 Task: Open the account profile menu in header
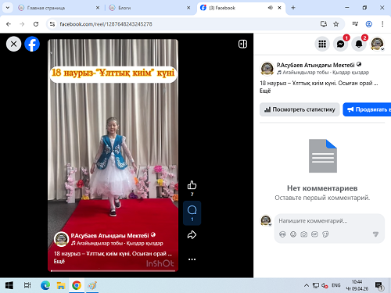pos(377,44)
